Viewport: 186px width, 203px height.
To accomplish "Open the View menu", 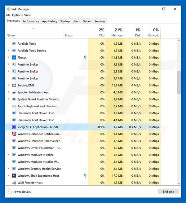I will (x=28, y=15).
